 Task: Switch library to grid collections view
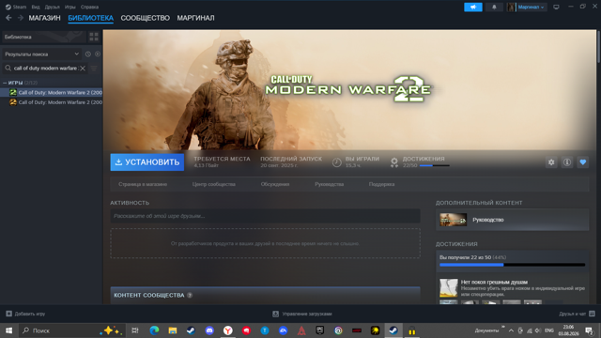tap(94, 37)
